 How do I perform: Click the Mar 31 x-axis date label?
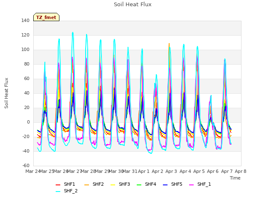tap(130, 171)
